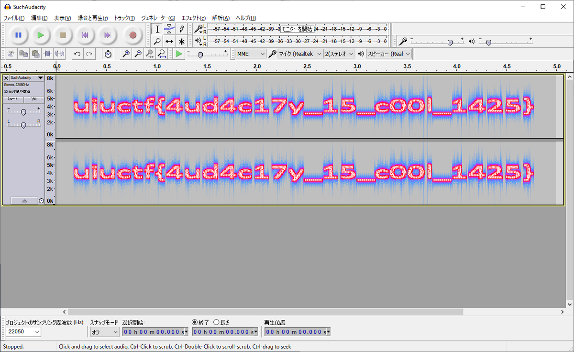Open the スピーカー playback device dropdown
The width and height of the screenshot is (574, 352).
point(389,54)
